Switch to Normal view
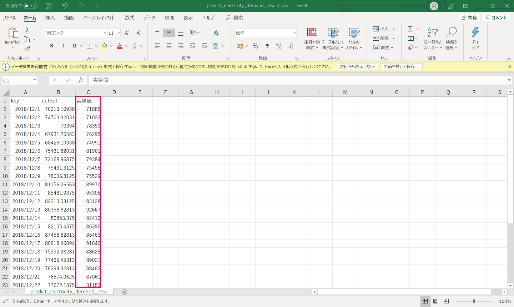Image resolution: width=514 pixels, height=307 pixels. point(425,301)
